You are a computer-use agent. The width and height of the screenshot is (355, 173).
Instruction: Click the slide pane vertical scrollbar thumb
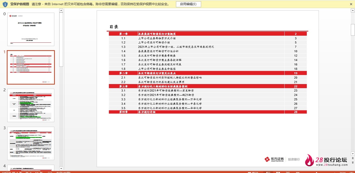click(353, 30)
